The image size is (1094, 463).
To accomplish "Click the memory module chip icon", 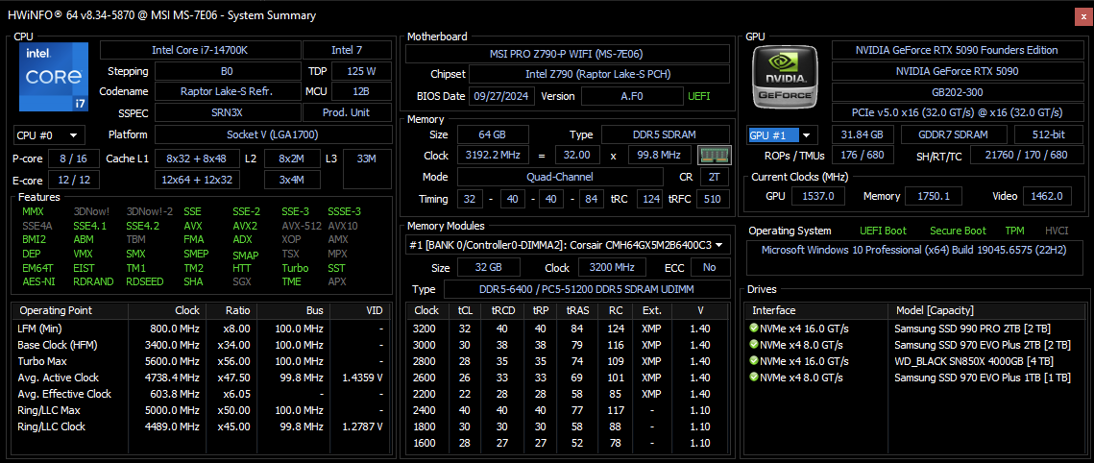I will click(715, 155).
